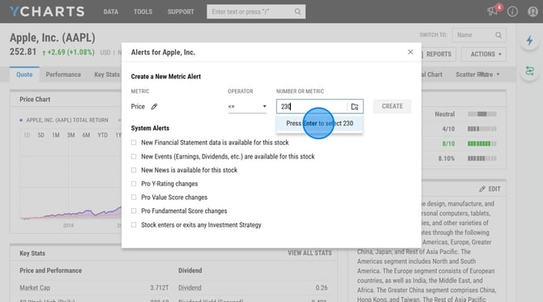The height and width of the screenshot is (302, 543).
Task: Click the 8.10% score bar
Action: 482,159
